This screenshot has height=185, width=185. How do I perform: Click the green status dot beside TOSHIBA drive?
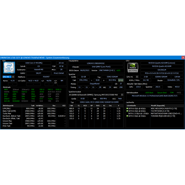coord(127,116)
